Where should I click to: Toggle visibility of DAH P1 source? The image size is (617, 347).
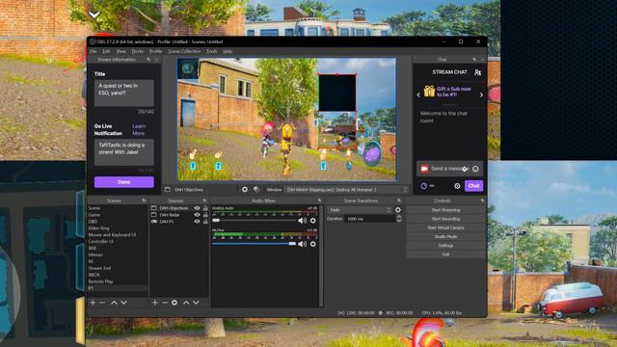point(197,222)
